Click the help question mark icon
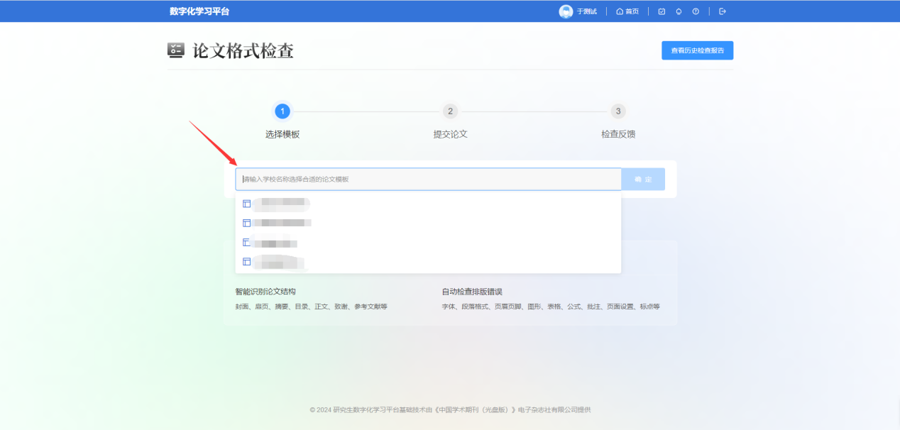The height and width of the screenshot is (430, 900). pos(696,11)
